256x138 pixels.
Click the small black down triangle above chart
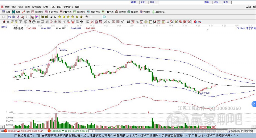coord(208,30)
